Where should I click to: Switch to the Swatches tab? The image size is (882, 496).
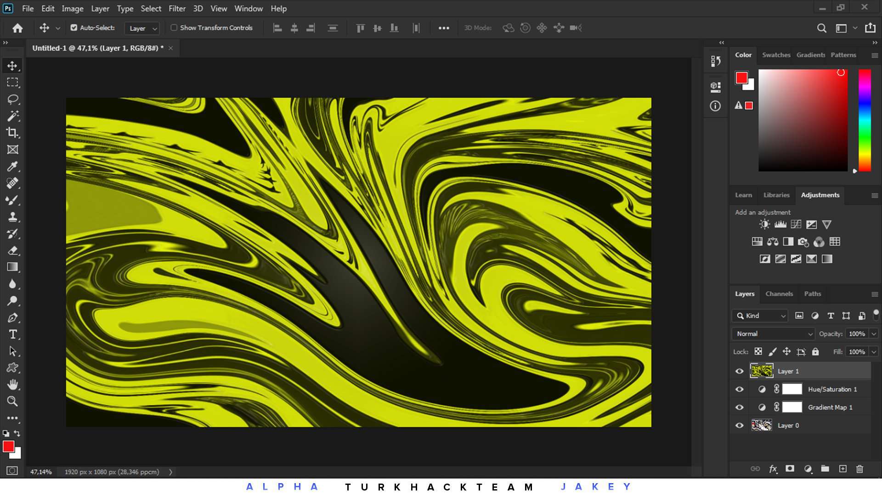[x=776, y=55]
